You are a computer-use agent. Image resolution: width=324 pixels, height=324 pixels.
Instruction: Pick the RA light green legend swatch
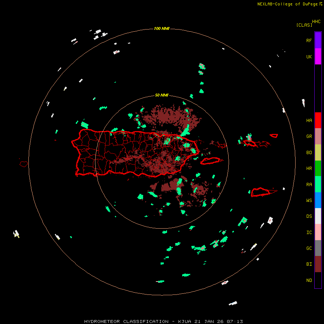click(x=318, y=184)
